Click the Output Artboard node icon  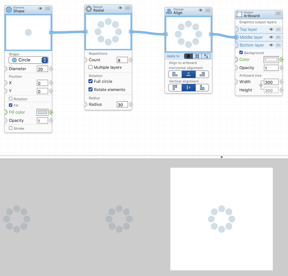pyautogui.click(x=239, y=14)
